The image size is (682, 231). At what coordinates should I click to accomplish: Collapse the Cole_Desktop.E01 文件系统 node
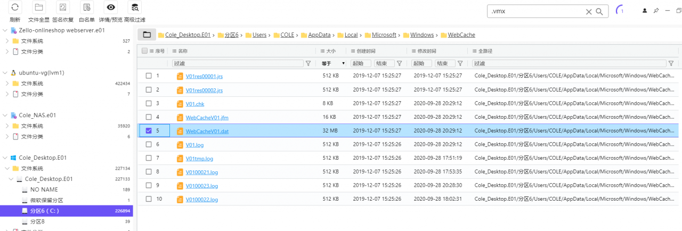(x=6, y=168)
